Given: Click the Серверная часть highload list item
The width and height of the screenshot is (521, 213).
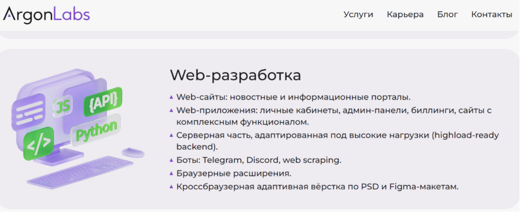Looking at the screenshot, I should [x=337, y=141].
